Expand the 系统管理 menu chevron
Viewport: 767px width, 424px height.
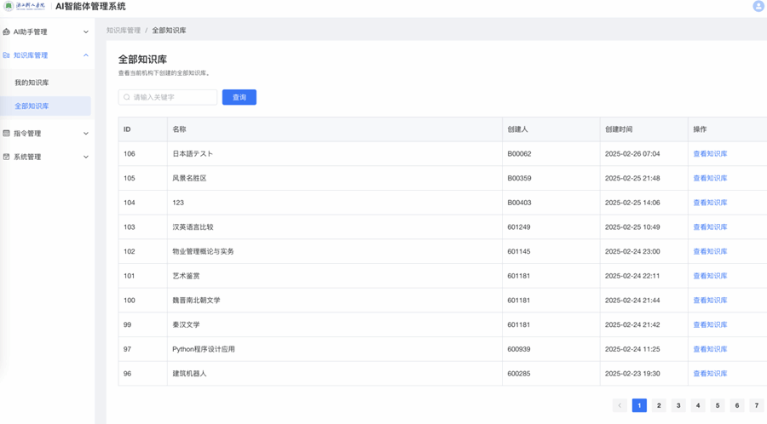click(x=86, y=158)
